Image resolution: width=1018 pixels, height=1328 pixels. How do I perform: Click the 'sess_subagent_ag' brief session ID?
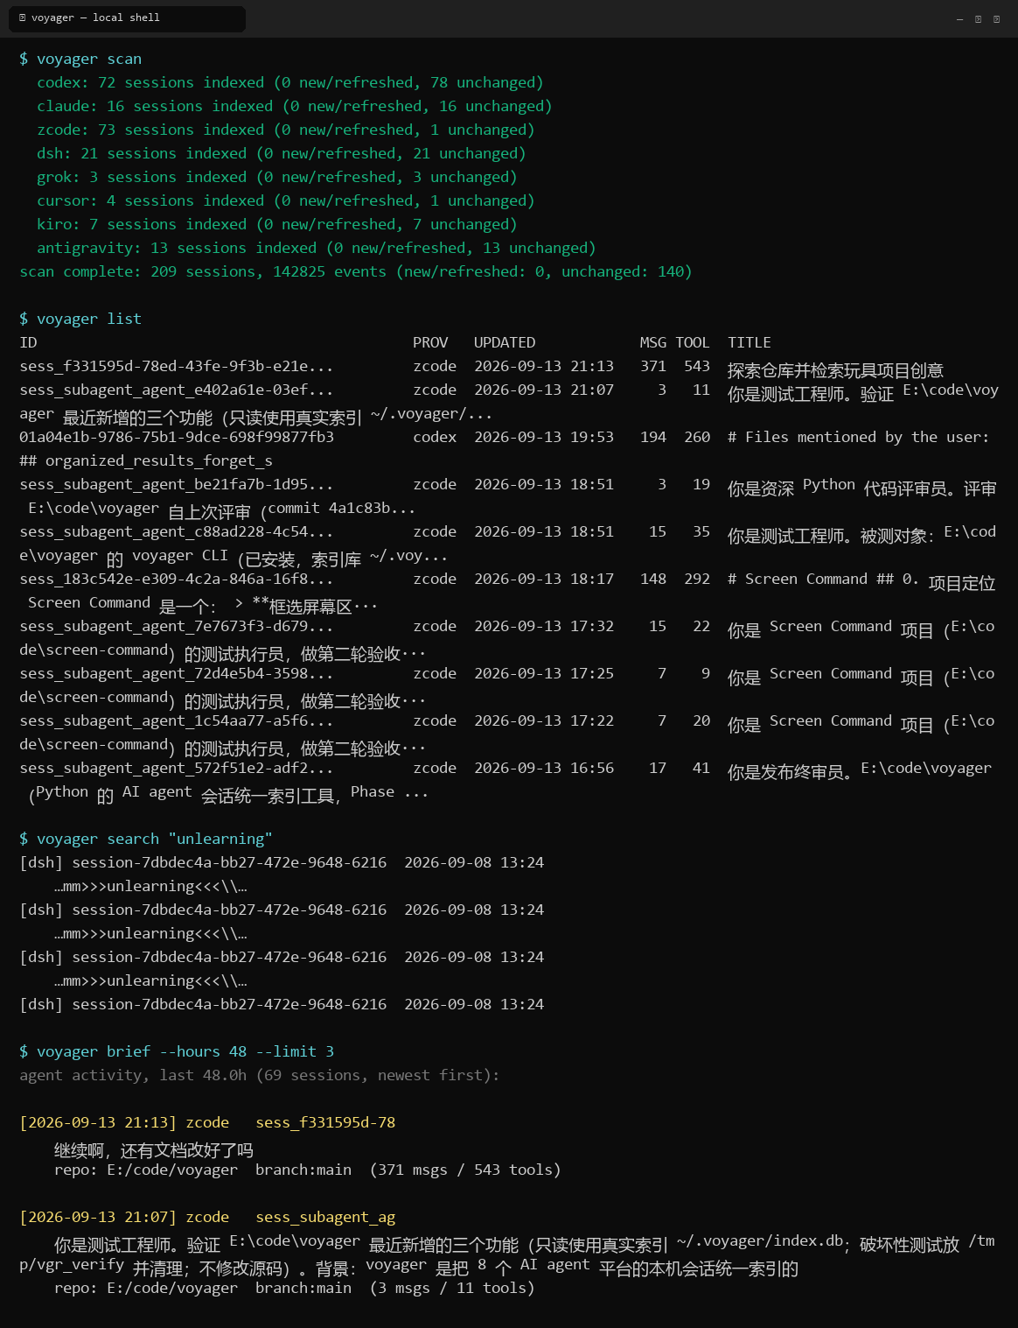click(325, 1217)
